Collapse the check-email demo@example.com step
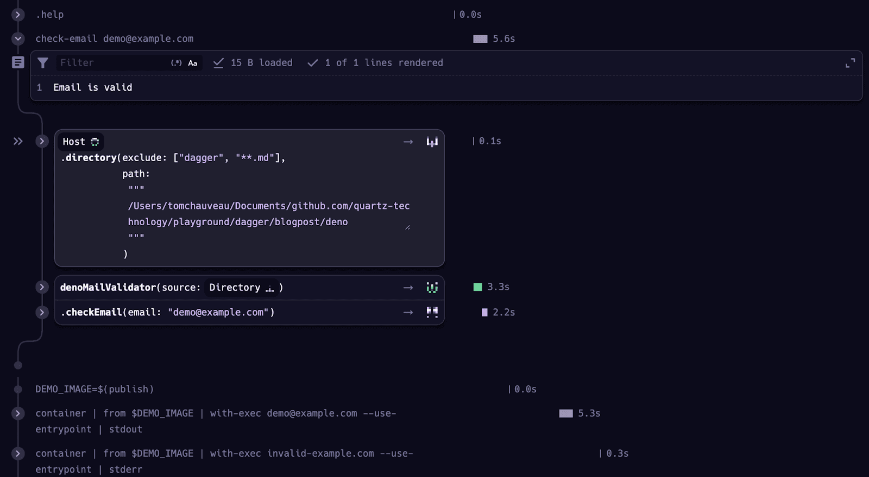Screen dimensions: 869x477 point(18,39)
